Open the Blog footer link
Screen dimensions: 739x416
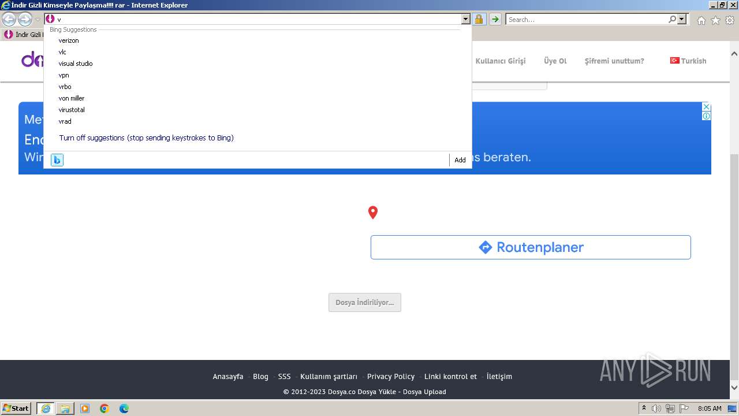pyautogui.click(x=260, y=376)
